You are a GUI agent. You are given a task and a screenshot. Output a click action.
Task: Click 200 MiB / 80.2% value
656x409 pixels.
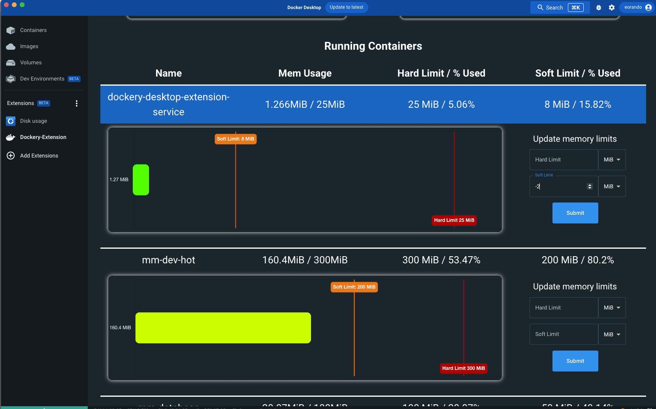(578, 260)
